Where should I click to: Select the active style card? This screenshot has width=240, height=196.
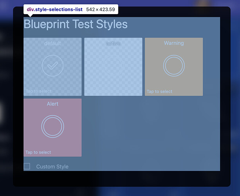(x=113, y=67)
